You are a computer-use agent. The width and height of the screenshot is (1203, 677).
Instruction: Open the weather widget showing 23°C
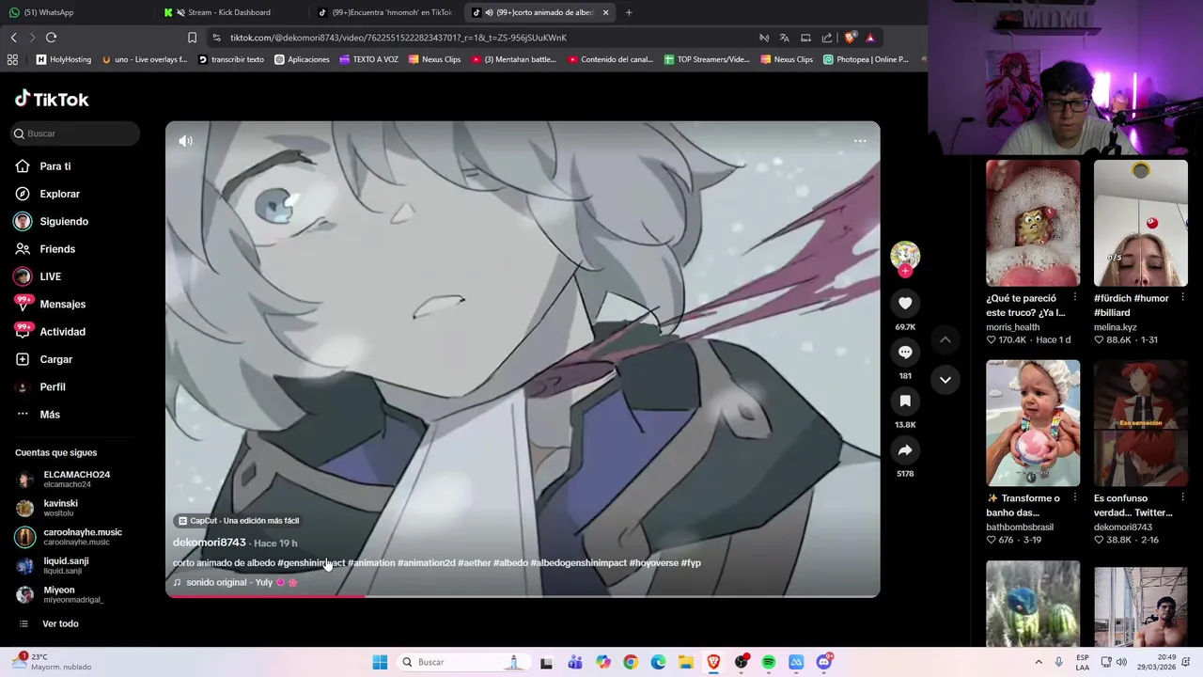pyautogui.click(x=53, y=662)
